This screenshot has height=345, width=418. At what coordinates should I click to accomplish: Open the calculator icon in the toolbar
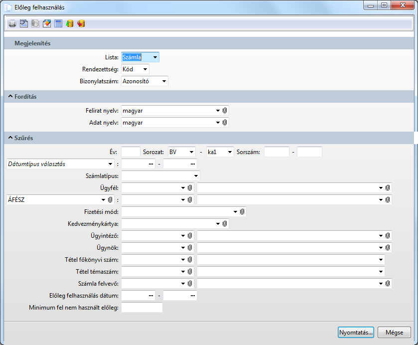[x=58, y=23]
